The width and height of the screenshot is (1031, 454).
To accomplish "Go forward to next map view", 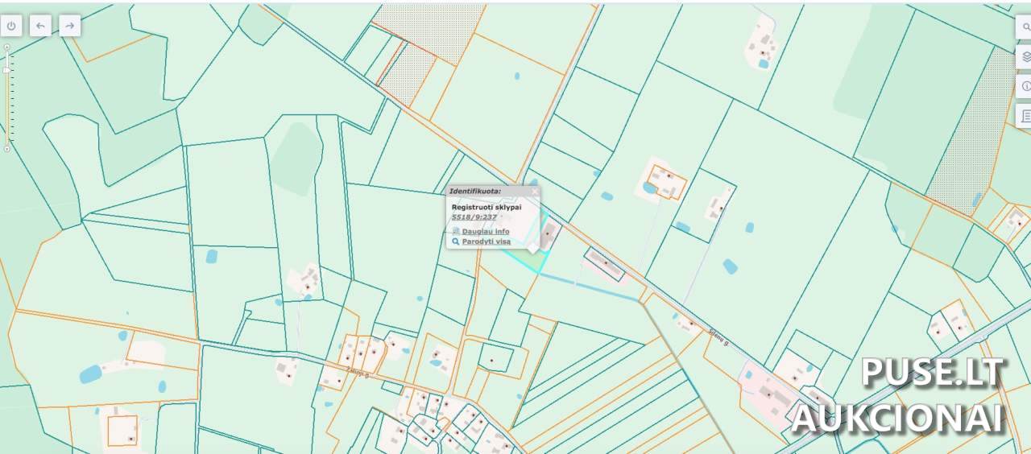I will tap(70, 26).
